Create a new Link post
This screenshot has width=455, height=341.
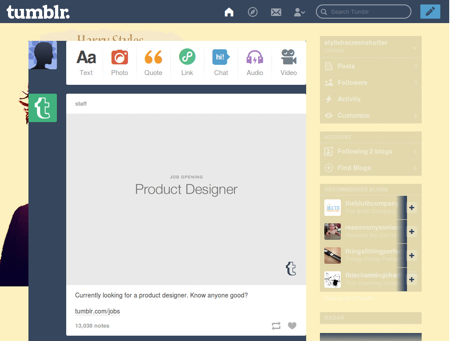[x=187, y=63]
